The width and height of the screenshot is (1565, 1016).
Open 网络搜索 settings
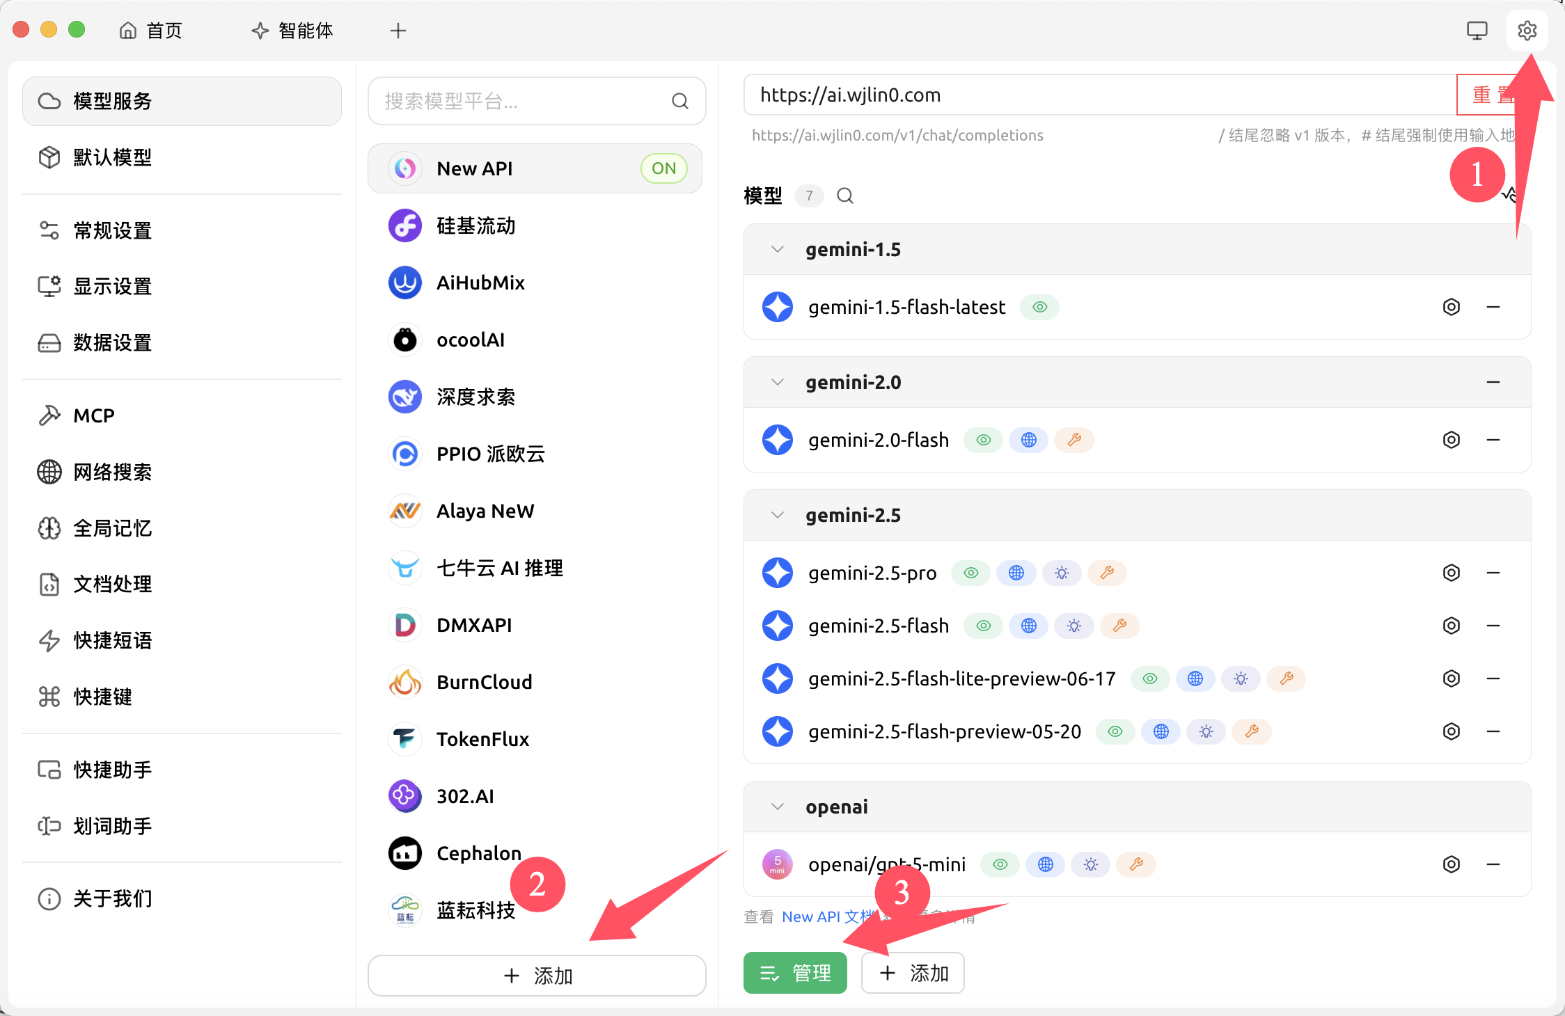182,472
